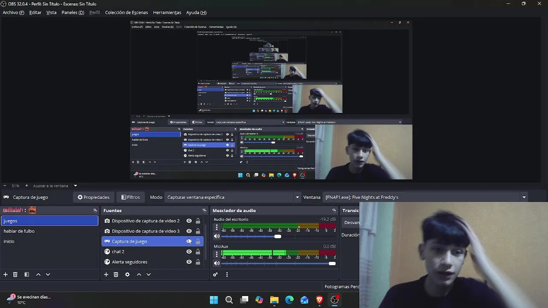Toggle visibility of chat 2 source

click(x=189, y=252)
